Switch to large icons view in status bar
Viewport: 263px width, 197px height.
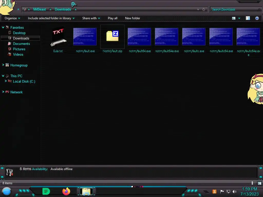pyautogui.click(x=259, y=183)
